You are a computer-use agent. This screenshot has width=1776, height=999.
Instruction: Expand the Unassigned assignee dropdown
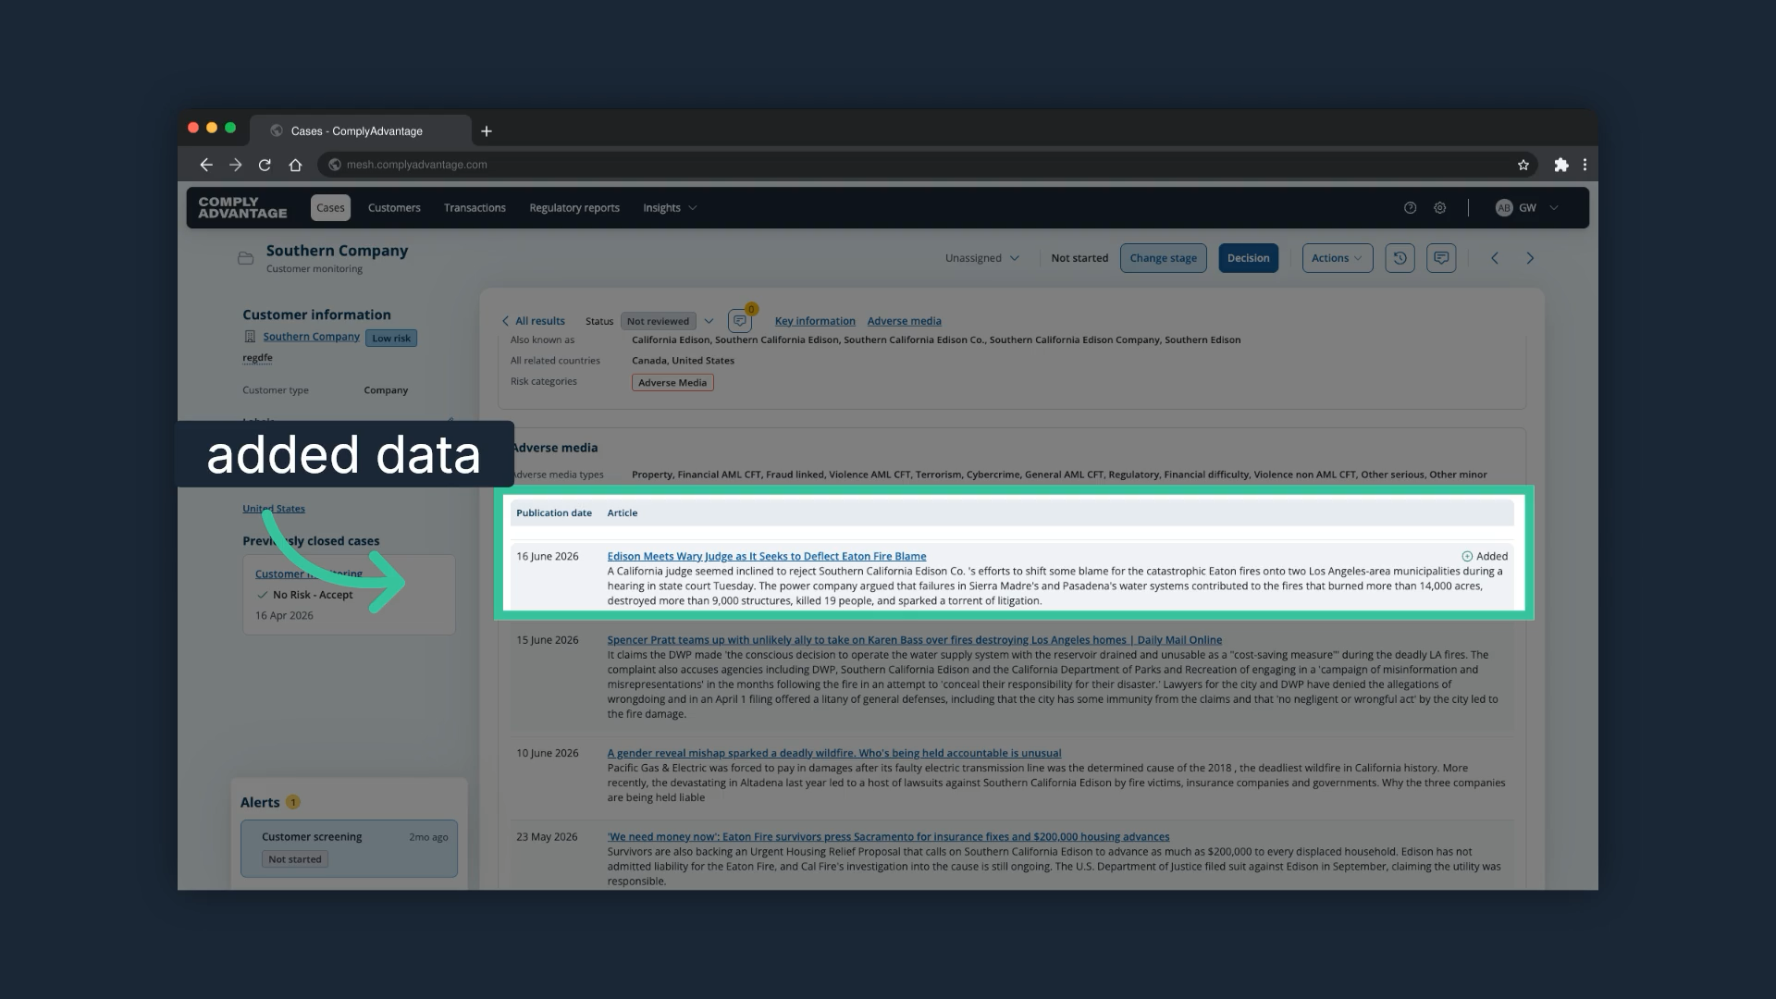coord(981,258)
